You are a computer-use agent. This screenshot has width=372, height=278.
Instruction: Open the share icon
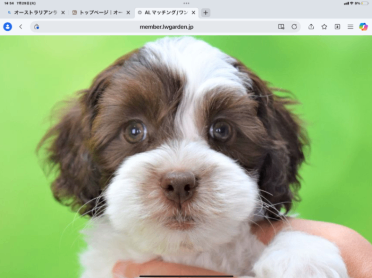click(x=311, y=26)
